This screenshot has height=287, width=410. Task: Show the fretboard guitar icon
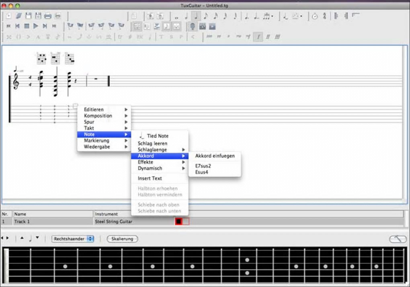193,26
